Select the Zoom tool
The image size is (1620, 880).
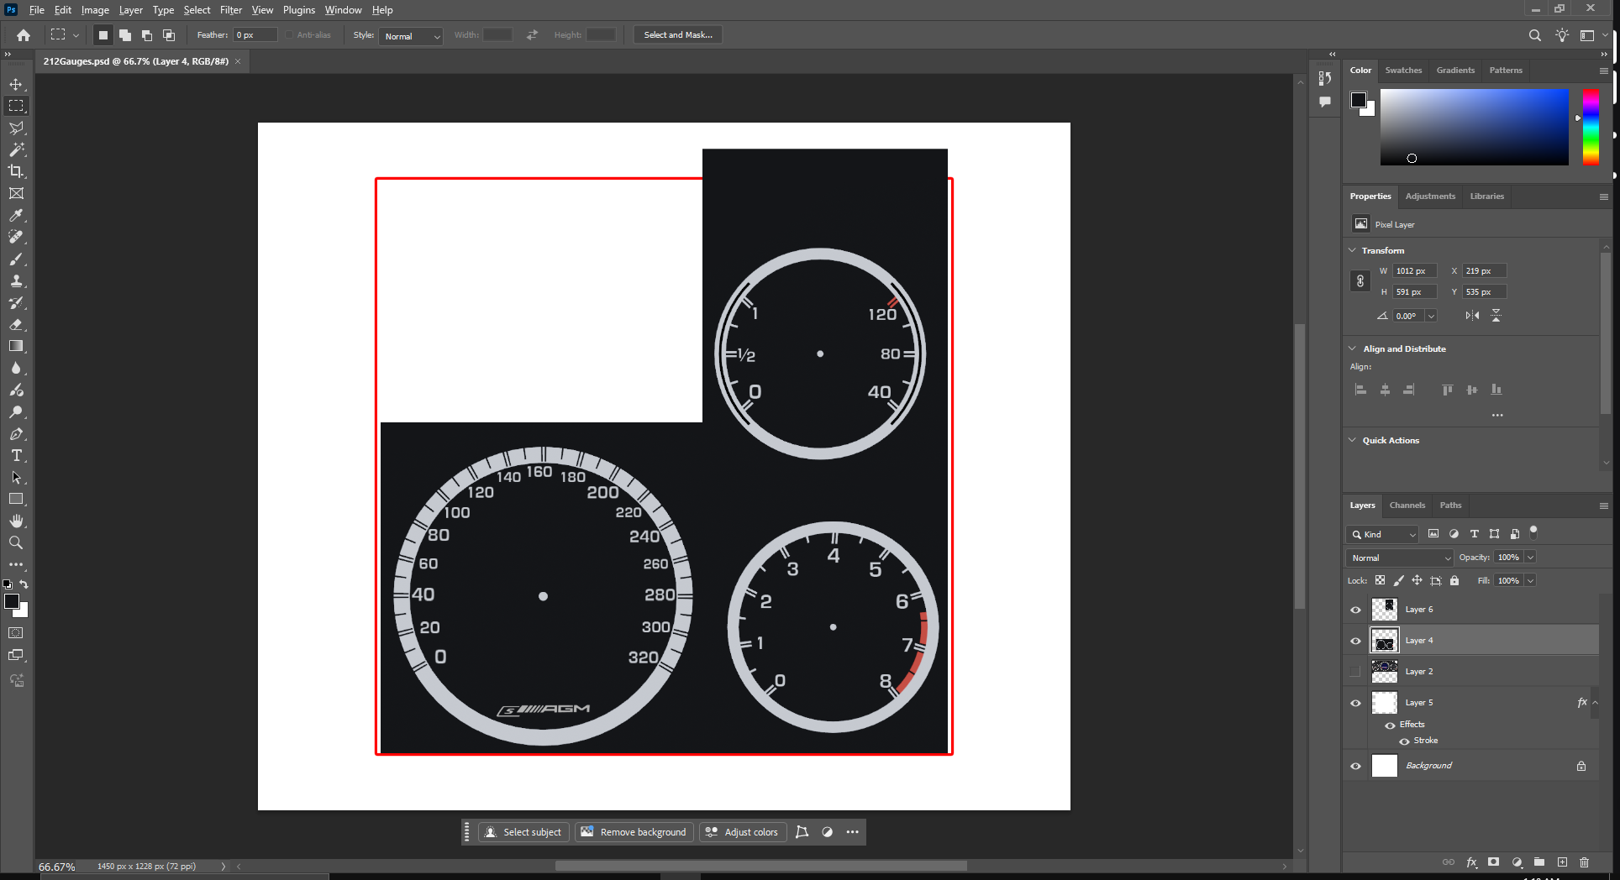pos(16,542)
